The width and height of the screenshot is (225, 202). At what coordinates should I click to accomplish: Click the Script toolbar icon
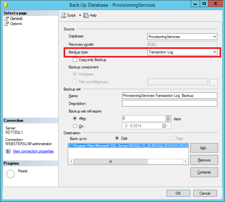click(63, 15)
